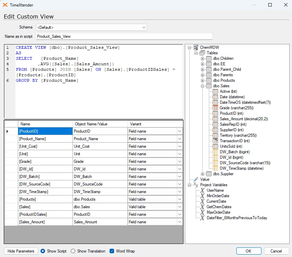Select the DateFilter_6MonthsPreviousToToday variable
The width and height of the screenshot is (292, 257).
pyautogui.click(x=237, y=218)
